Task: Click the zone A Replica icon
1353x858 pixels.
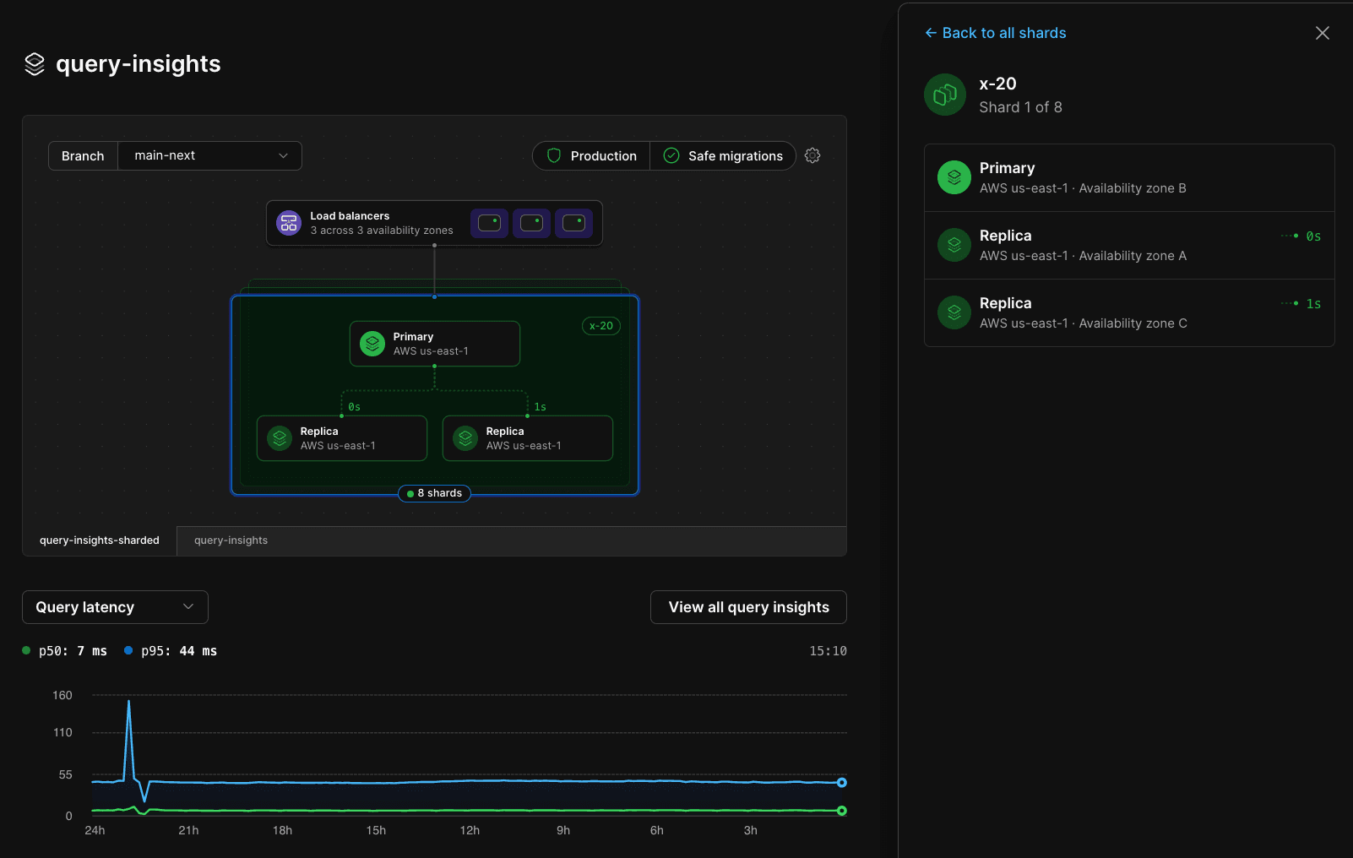Action: click(954, 245)
